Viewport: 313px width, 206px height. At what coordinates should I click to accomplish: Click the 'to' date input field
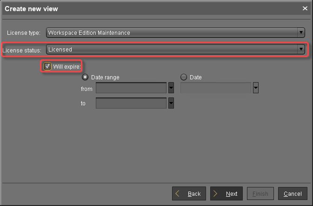(131, 103)
